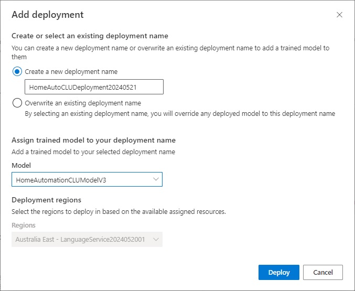Image resolution: width=355 pixels, height=291 pixels.
Task: Cancel the deployment dialog
Action: 323,273
